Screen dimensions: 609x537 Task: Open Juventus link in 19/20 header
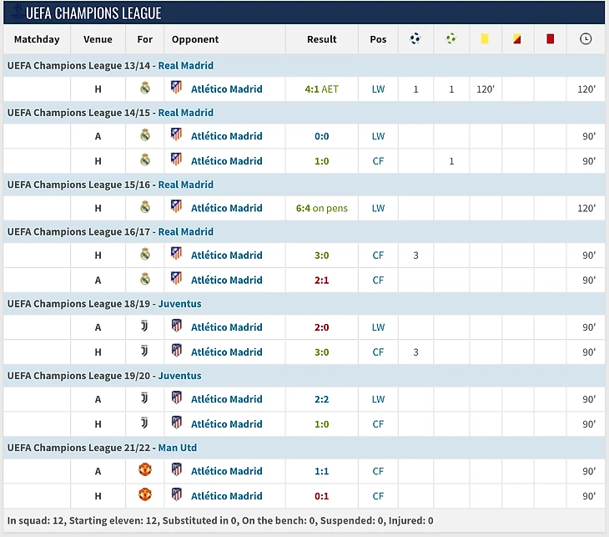click(x=179, y=376)
